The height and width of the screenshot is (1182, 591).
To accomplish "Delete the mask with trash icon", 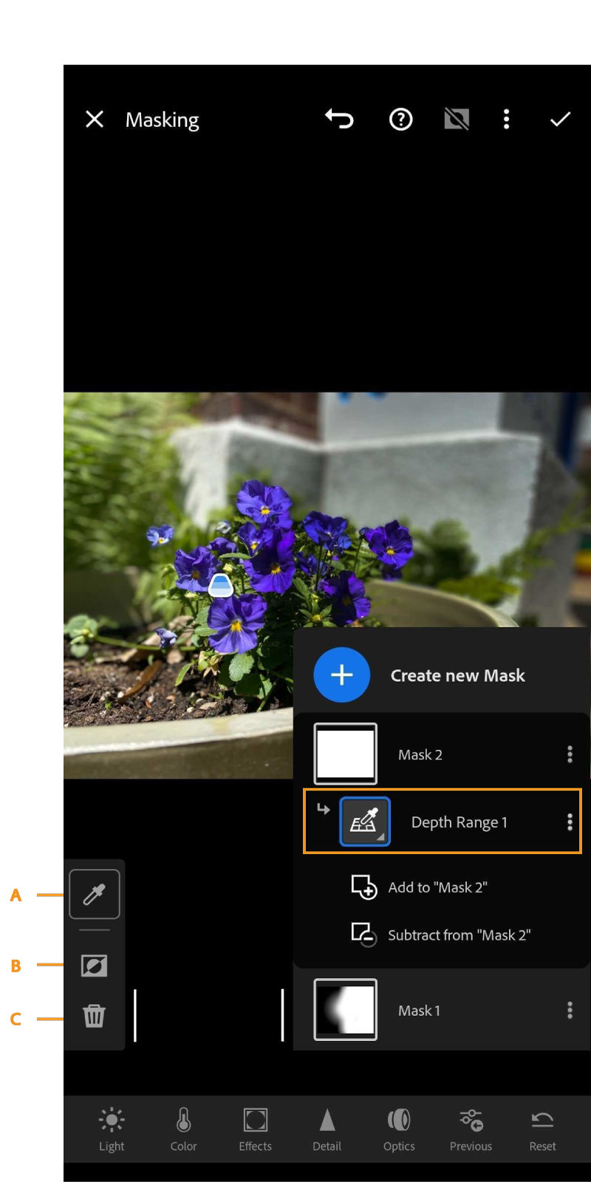I will pos(94,1016).
